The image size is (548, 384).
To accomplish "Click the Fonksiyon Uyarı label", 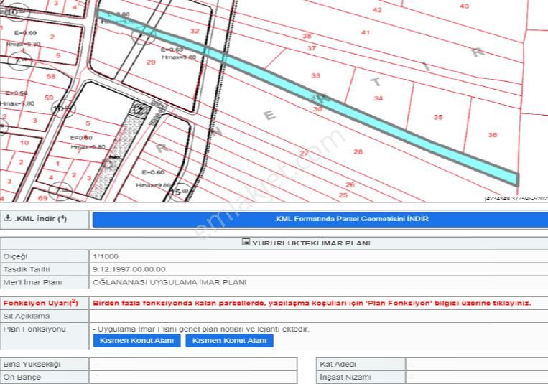I will pos(40,303).
